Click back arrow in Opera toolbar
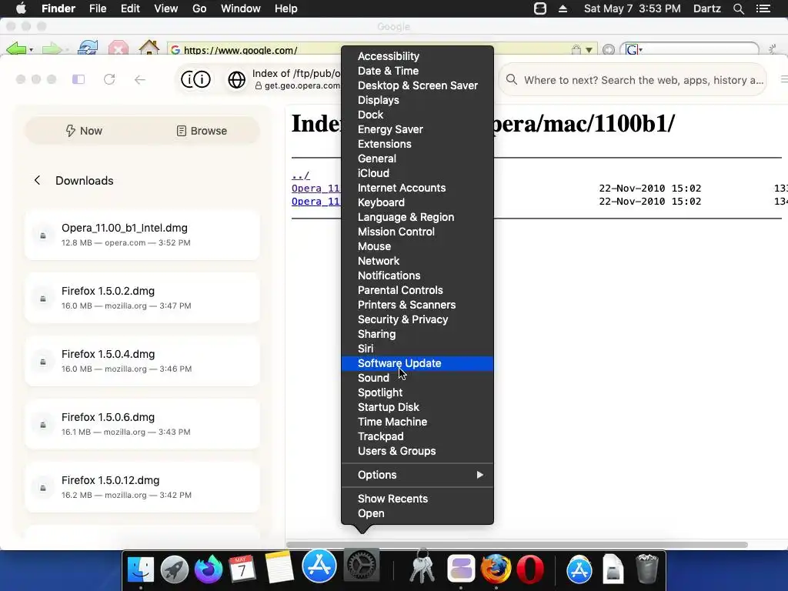 (x=140, y=79)
